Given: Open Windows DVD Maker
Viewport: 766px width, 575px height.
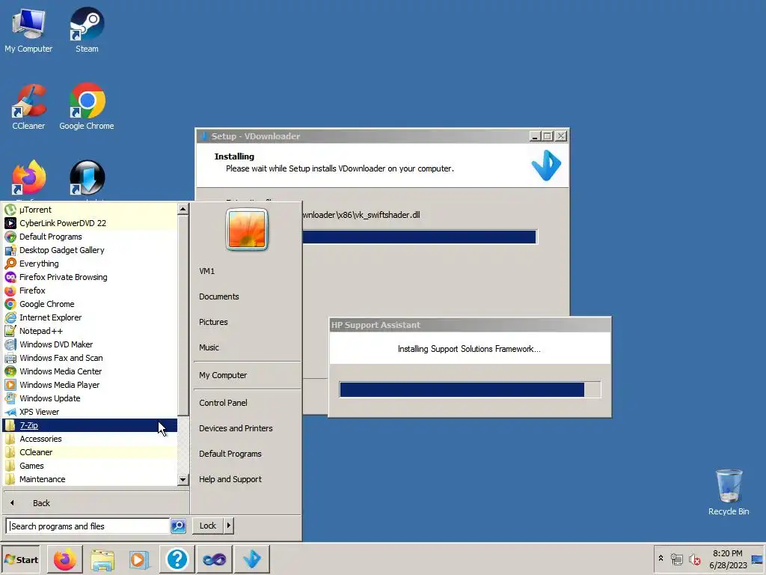Looking at the screenshot, I should [91, 344].
